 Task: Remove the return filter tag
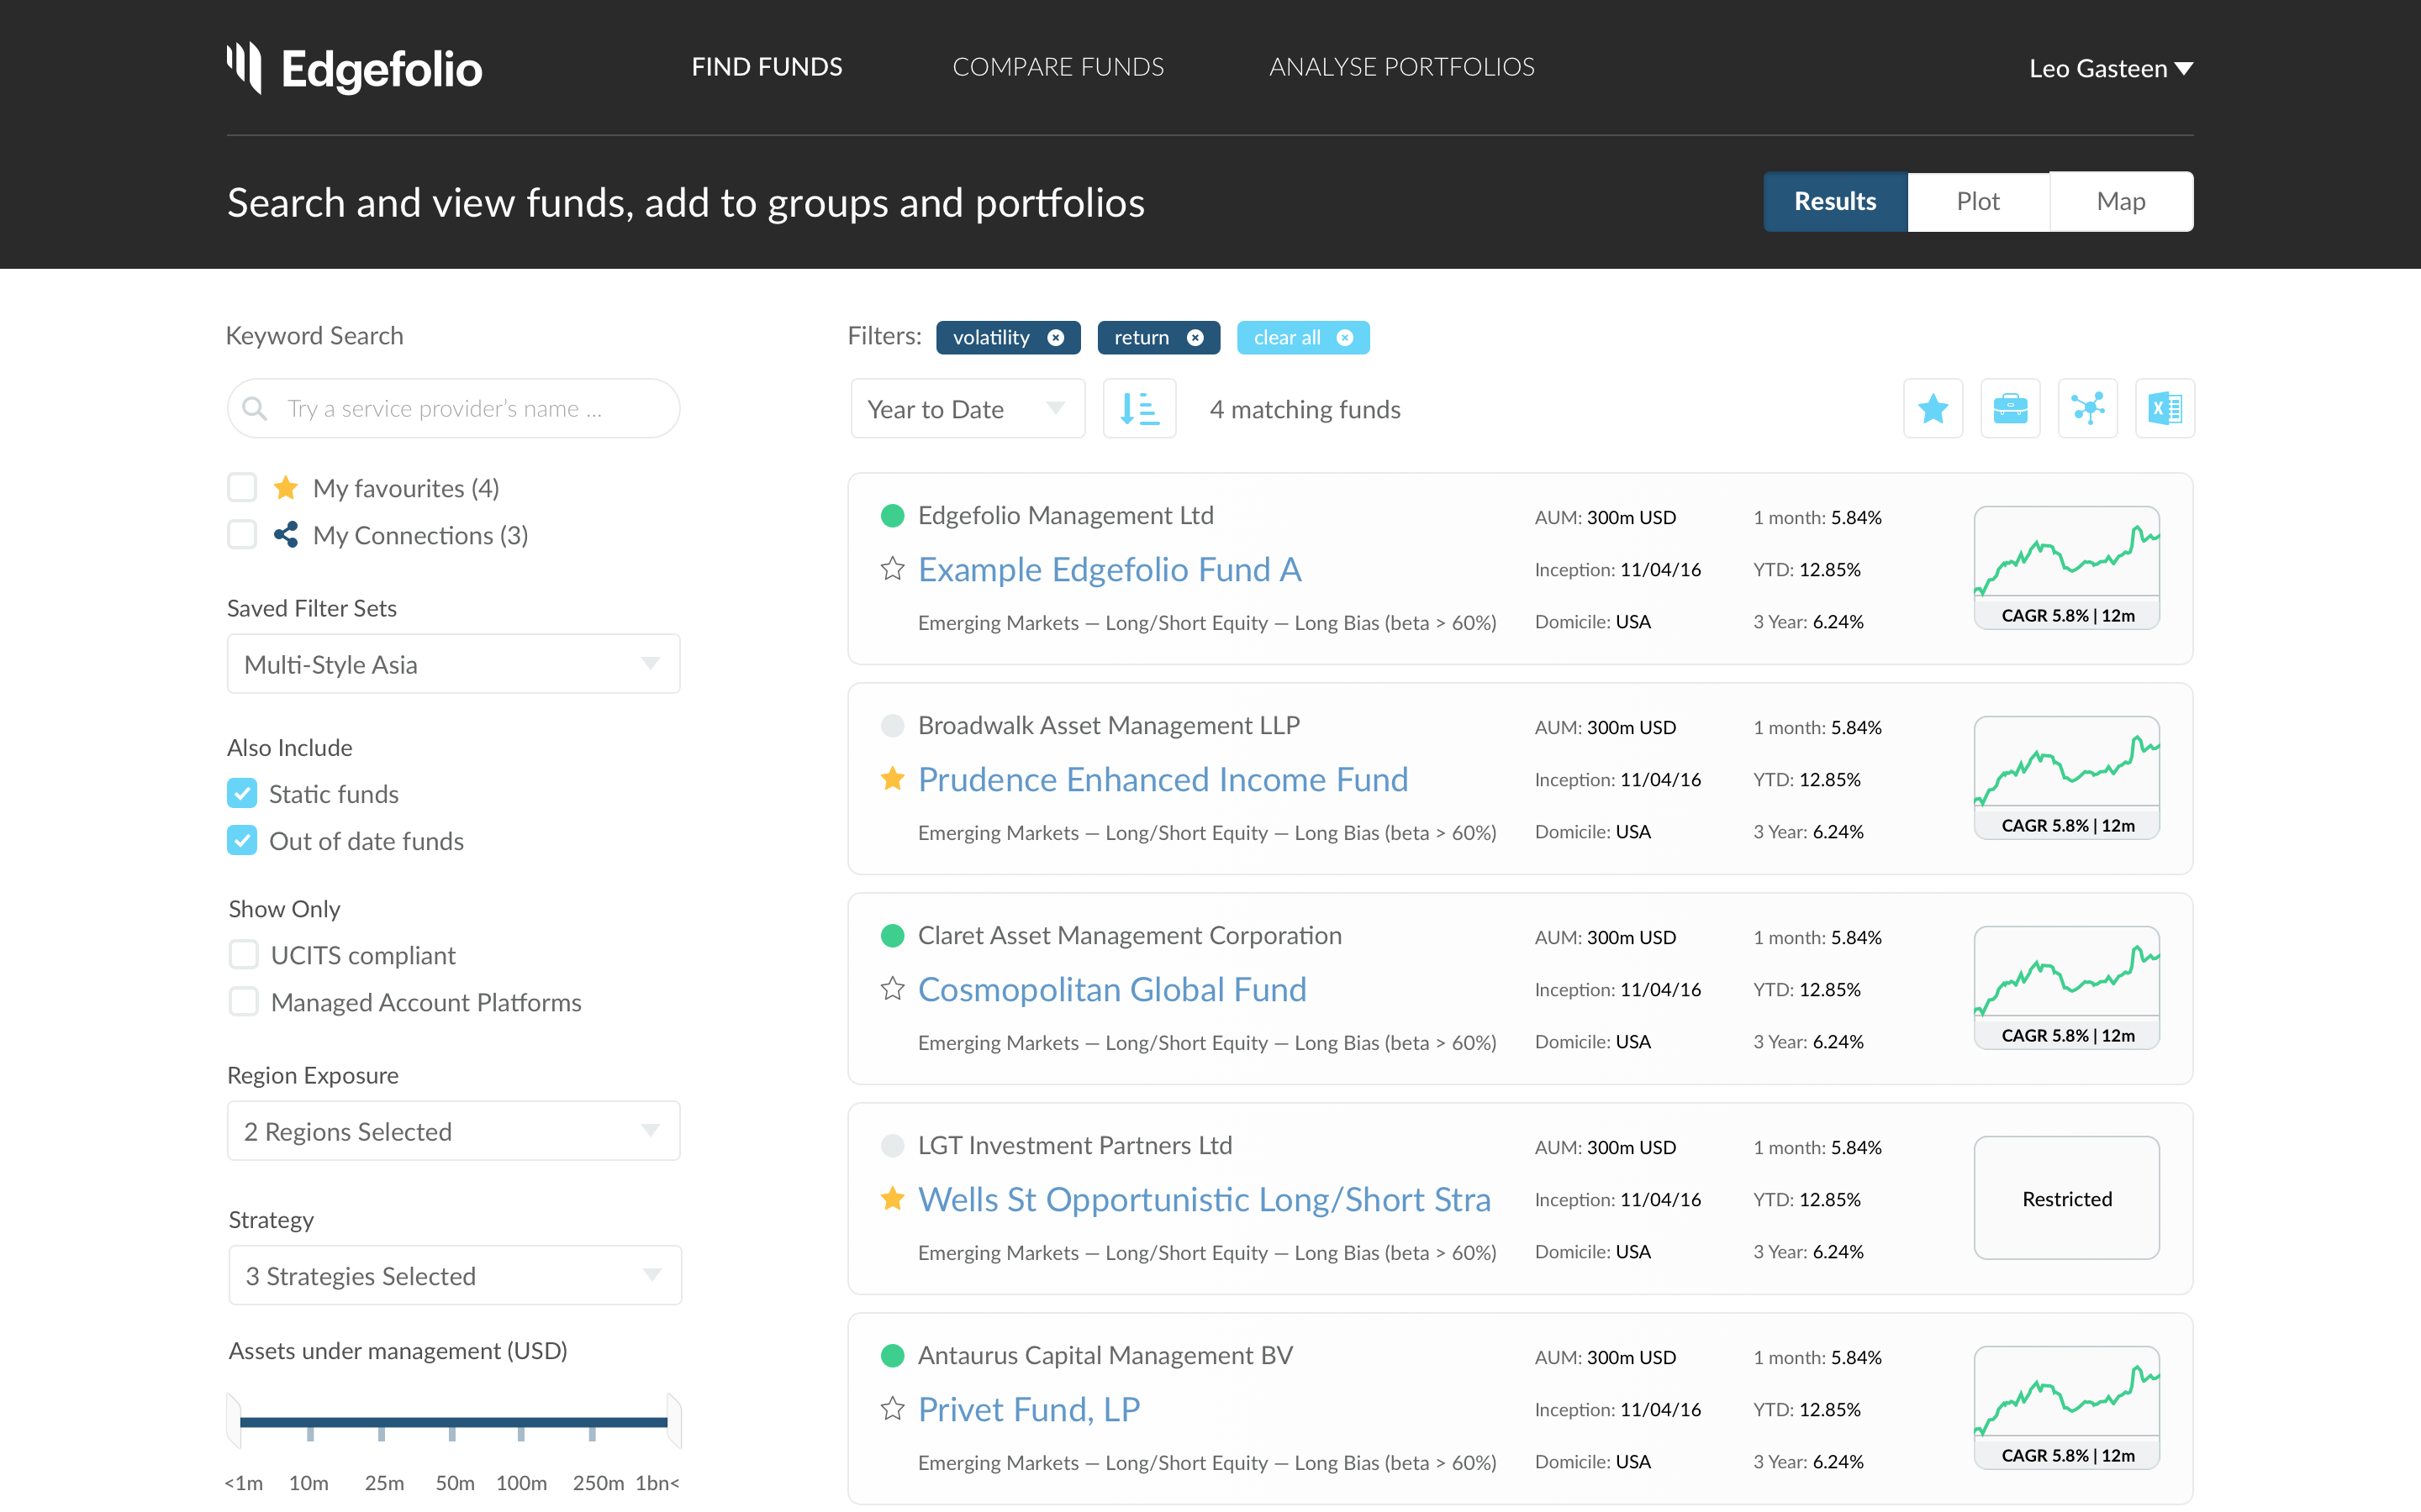pyautogui.click(x=1195, y=338)
